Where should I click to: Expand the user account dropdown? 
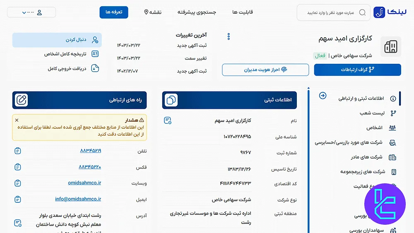click(31, 12)
